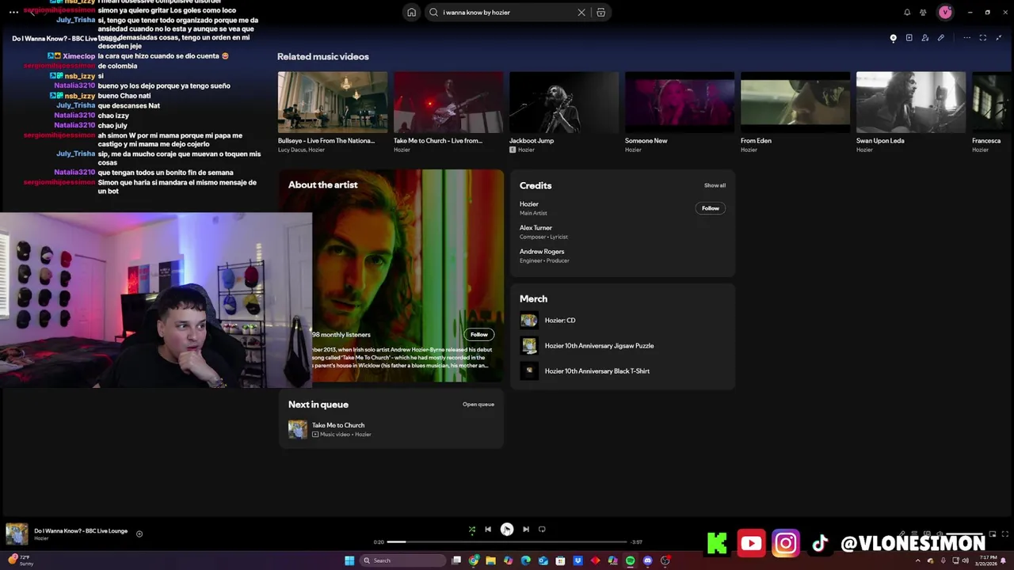This screenshot has width=1014, height=570.
Task: Open Microsoft Edge from the taskbar
Action: tap(526, 560)
